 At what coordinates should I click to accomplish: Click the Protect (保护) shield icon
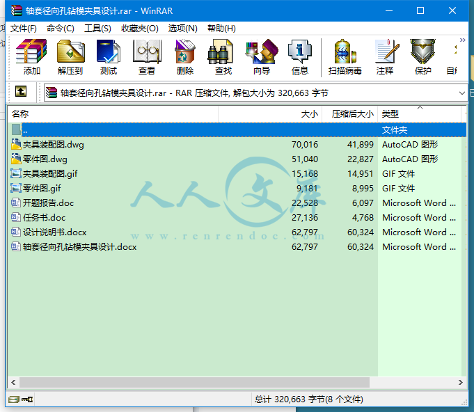[x=422, y=57]
